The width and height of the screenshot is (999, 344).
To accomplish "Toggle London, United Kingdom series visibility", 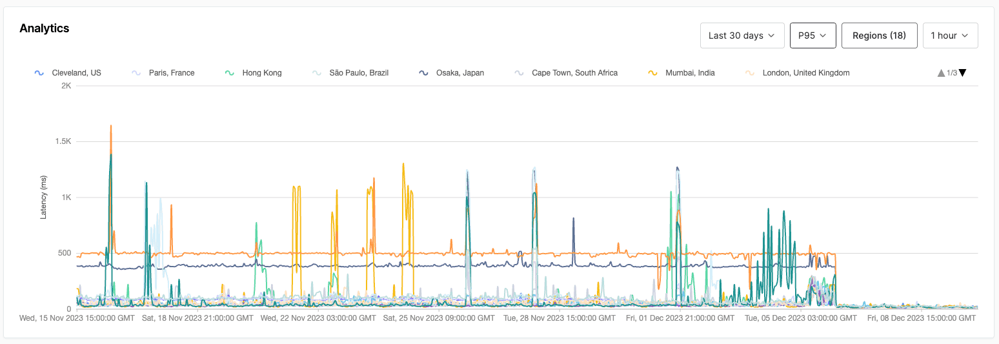I will pyautogui.click(x=805, y=73).
